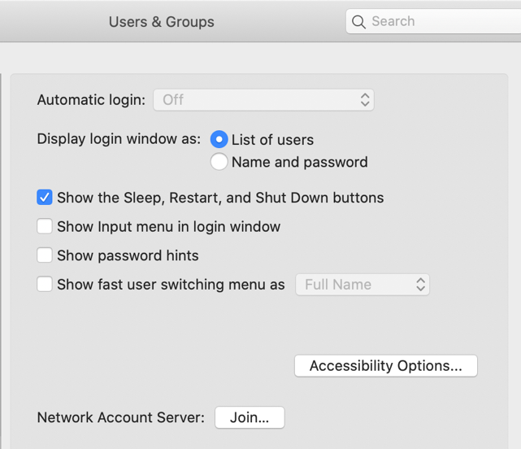Click into the Search text field
Screen dimensions: 521x449
click(439, 22)
